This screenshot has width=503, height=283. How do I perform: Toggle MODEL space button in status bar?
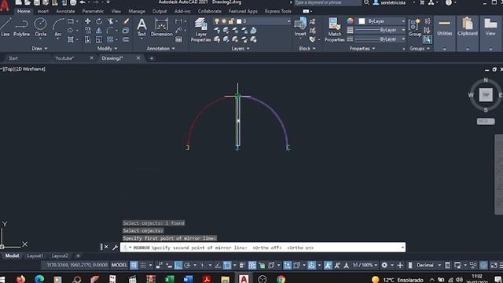click(x=119, y=265)
